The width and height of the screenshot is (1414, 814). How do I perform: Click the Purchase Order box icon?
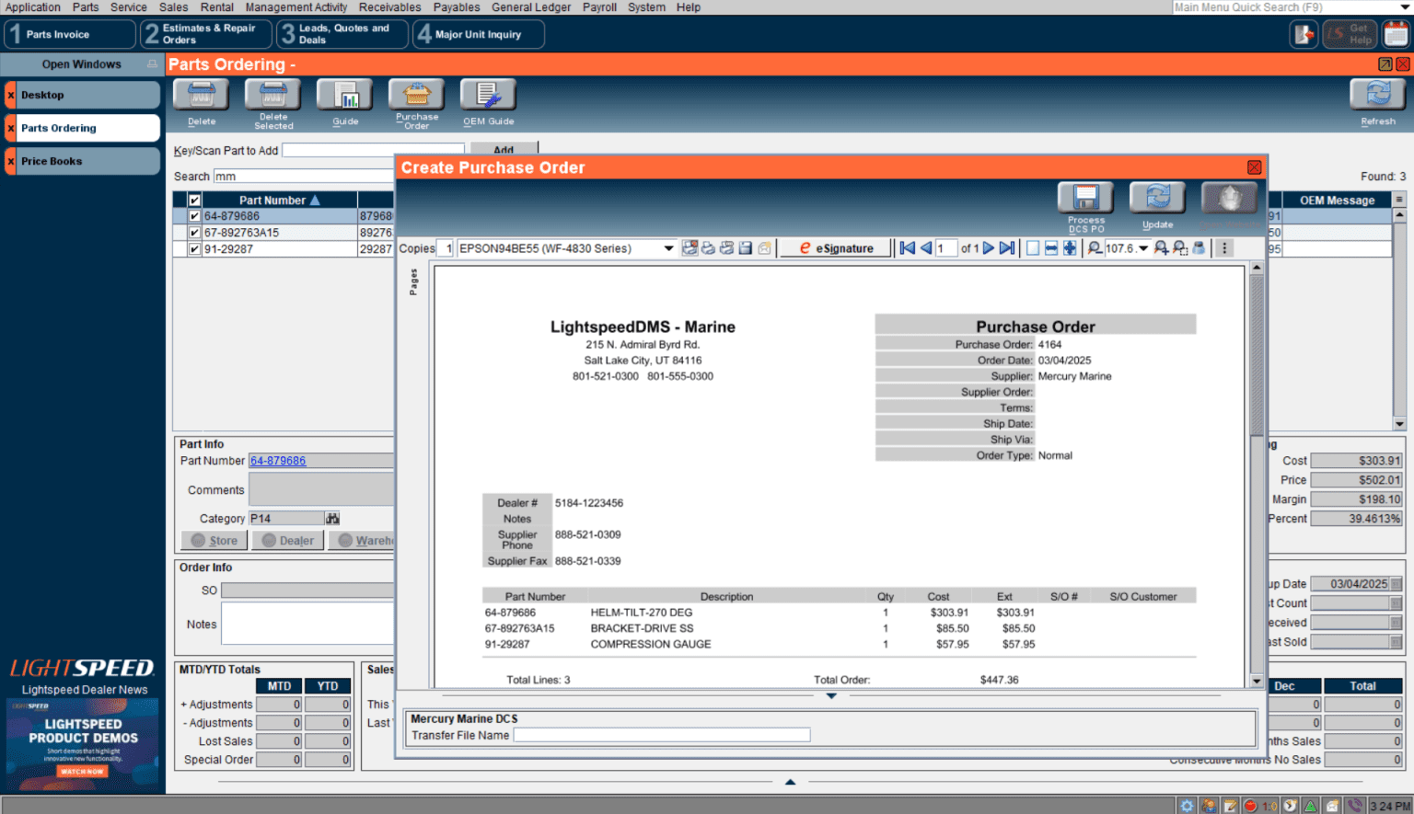[416, 96]
